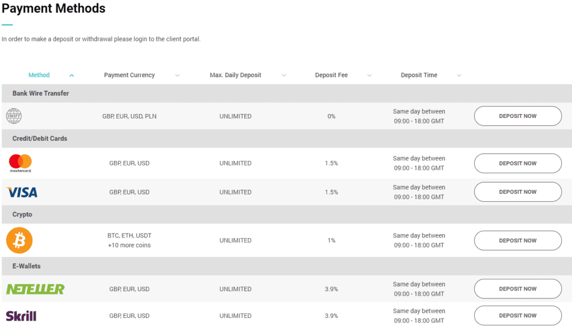Viewport: 572px width, 328px height.
Task: Choose Deposit Now for VISA
Action: click(x=517, y=192)
